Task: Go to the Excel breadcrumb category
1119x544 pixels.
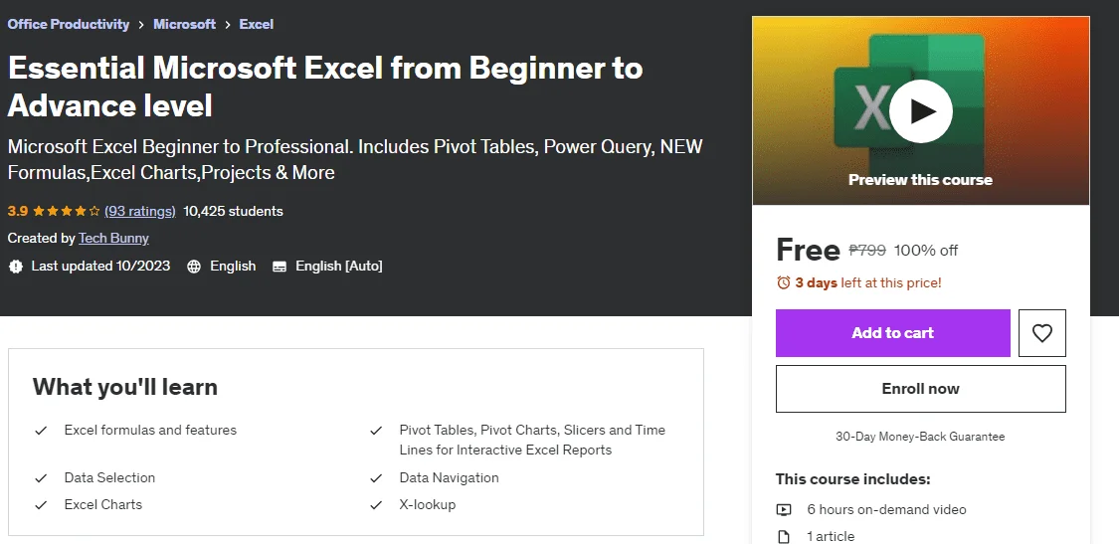Action: point(257,24)
